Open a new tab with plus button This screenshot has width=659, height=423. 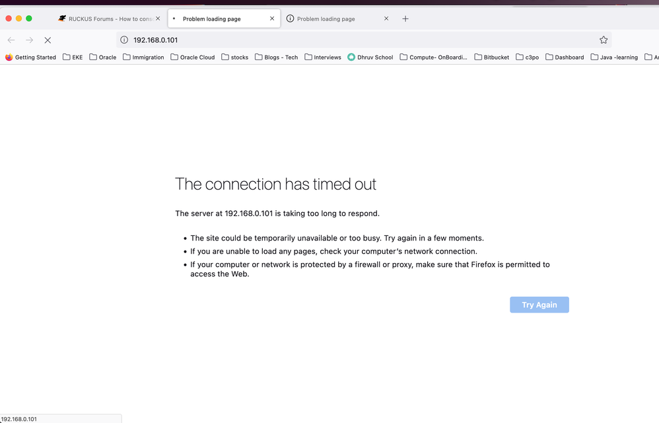click(x=405, y=19)
